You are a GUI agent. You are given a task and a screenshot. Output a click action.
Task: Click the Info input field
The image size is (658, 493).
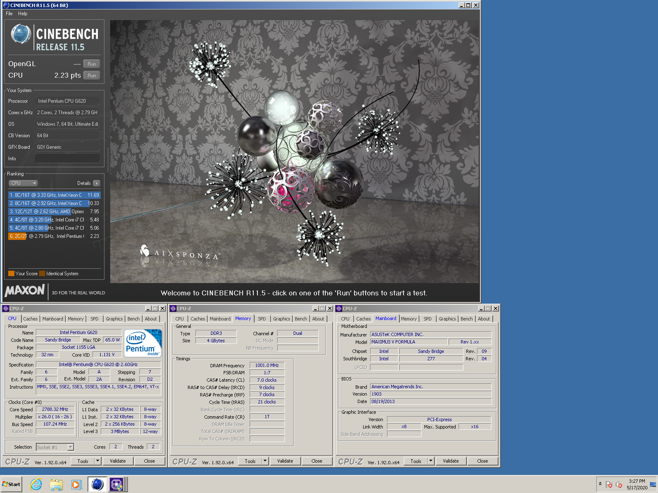[x=67, y=159]
